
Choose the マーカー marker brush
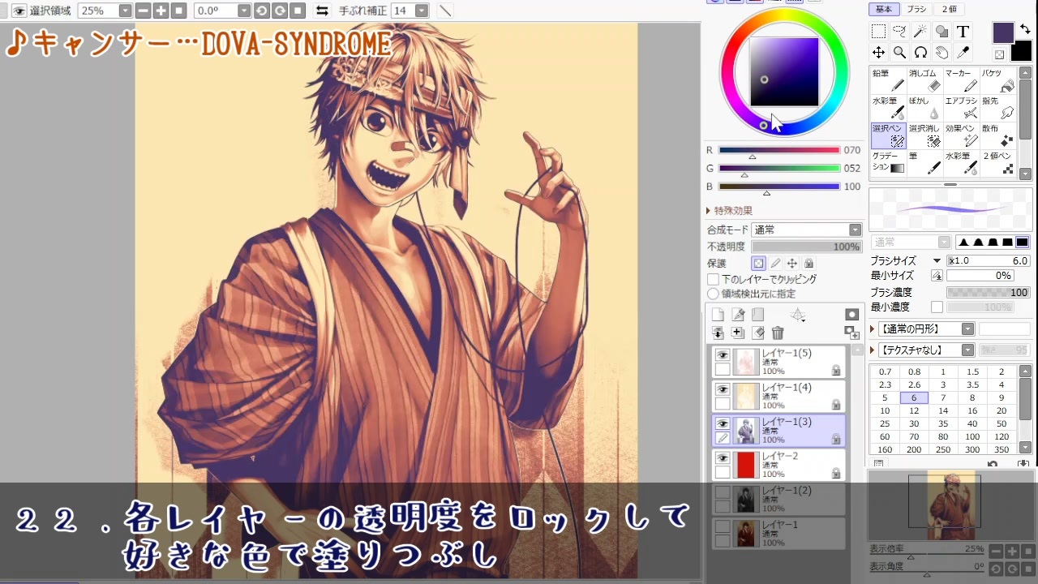tap(961, 80)
